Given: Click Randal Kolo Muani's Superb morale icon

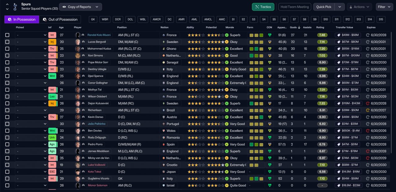Looking at the screenshot, I should tap(227, 35).
